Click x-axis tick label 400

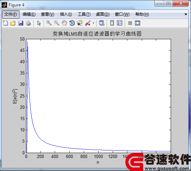point(55,156)
